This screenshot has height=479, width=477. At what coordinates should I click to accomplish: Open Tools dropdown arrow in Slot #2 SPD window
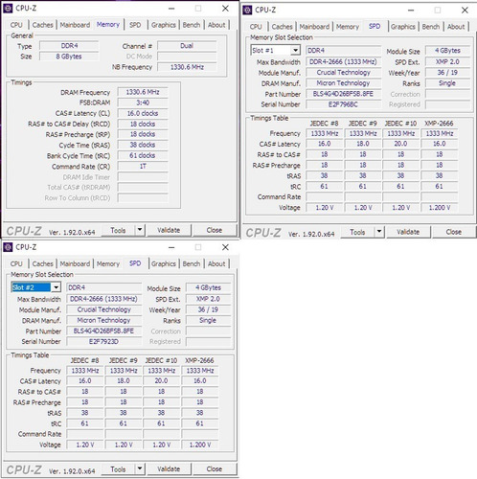coord(140,468)
